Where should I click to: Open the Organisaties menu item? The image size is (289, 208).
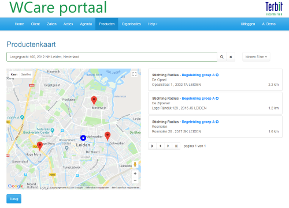[x=131, y=24]
